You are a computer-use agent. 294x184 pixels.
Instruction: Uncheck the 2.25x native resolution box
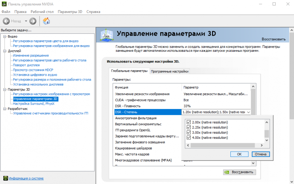[x=189, y=127]
